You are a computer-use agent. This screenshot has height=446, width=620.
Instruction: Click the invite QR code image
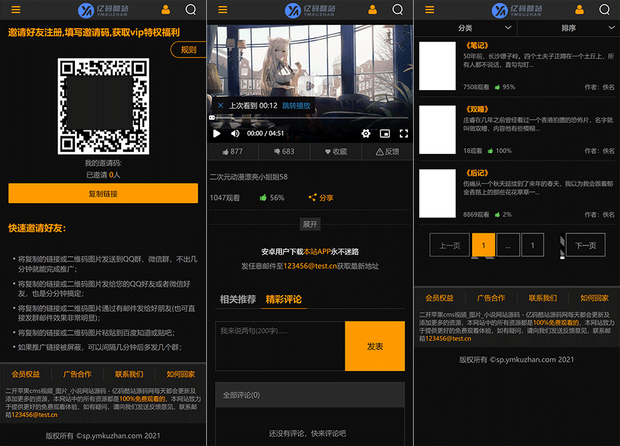(x=104, y=106)
